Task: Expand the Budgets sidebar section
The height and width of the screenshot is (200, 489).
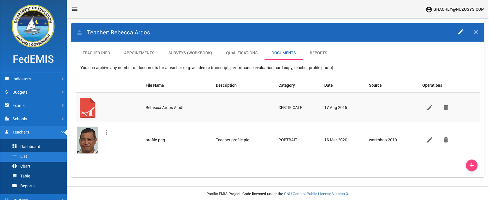Action: [x=33, y=92]
